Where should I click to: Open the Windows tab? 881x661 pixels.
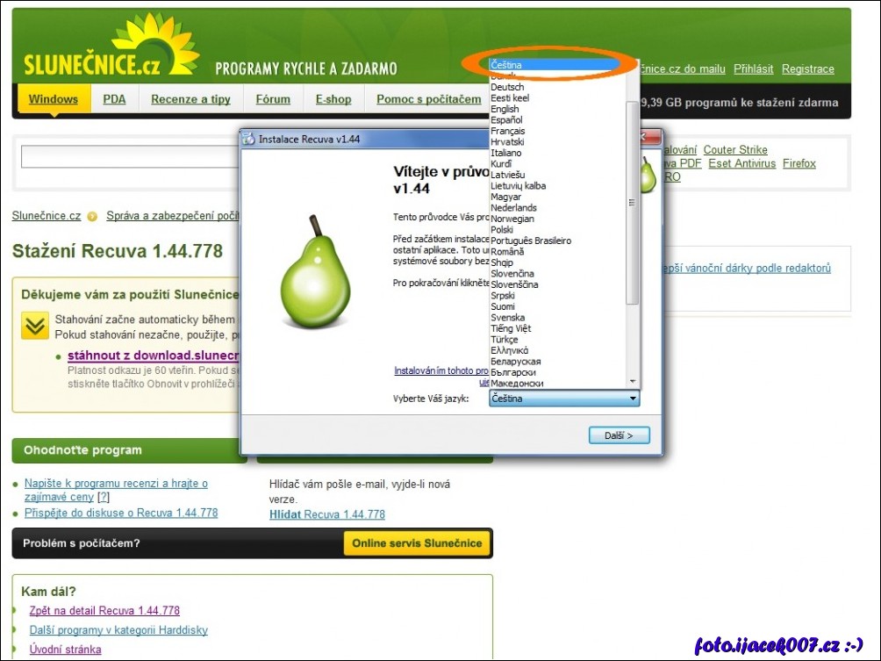54,99
